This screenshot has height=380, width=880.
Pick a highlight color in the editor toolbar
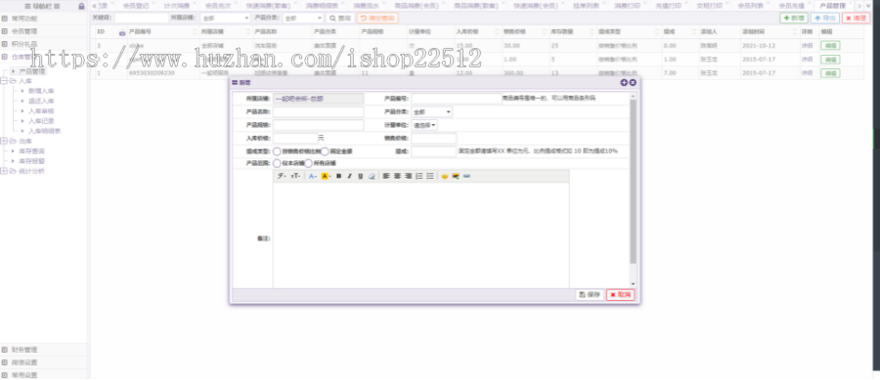point(326,176)
